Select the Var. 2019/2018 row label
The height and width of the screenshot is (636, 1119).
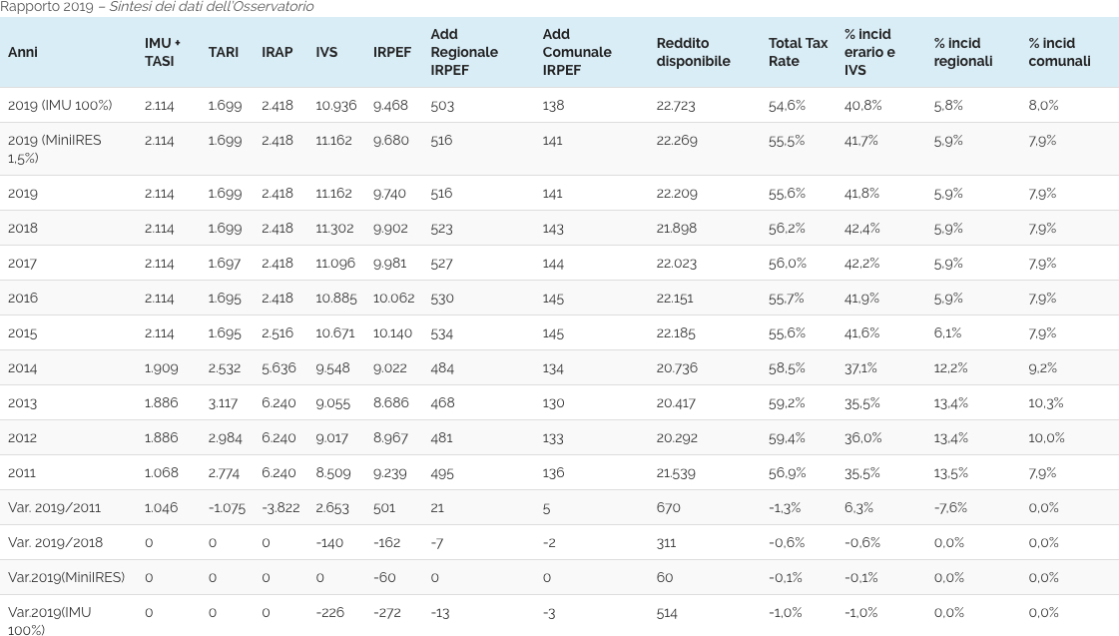[54, 542]
